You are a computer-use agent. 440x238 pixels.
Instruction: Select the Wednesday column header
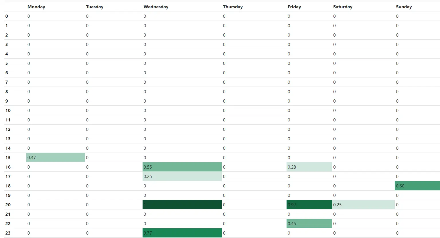(156, 7)
